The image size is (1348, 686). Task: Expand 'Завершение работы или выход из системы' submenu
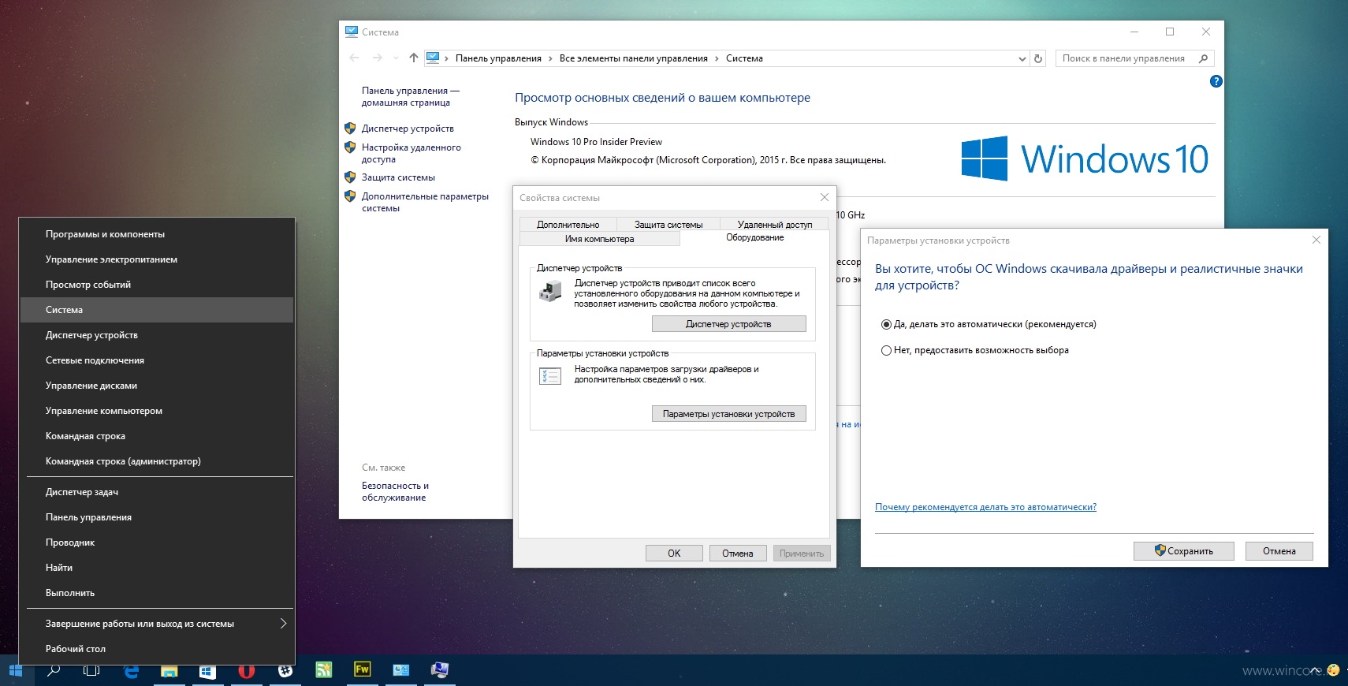tap(284, 624)
